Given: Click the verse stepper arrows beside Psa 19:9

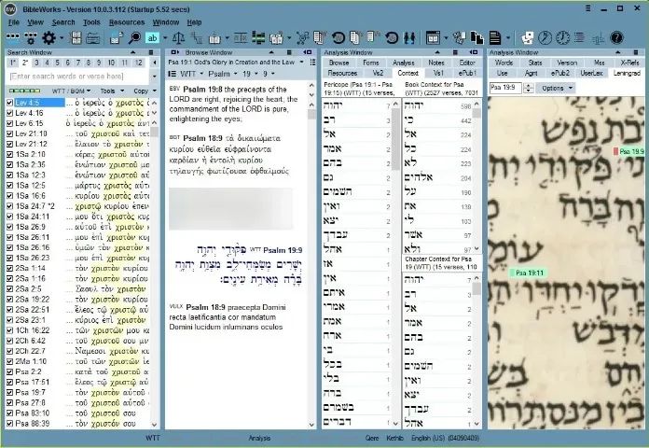Looking at the screenshot, I should (x=528, y=89).
